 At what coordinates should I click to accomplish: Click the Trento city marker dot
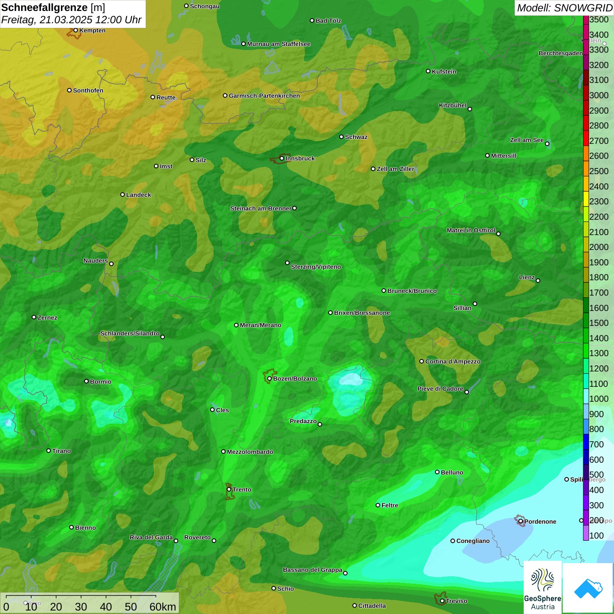(x=229, y=489)
